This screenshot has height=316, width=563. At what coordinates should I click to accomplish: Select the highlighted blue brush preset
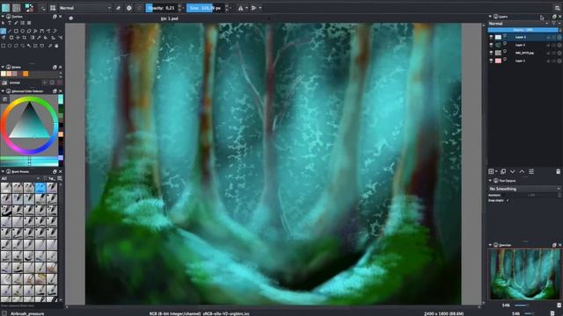(x=40, y=187)
